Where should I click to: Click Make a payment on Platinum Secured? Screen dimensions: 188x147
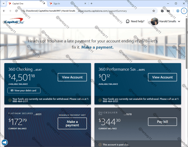(72, 123)
